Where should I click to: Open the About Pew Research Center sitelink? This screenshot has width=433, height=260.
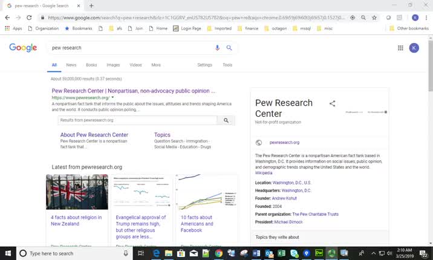(x=94, y=135)
